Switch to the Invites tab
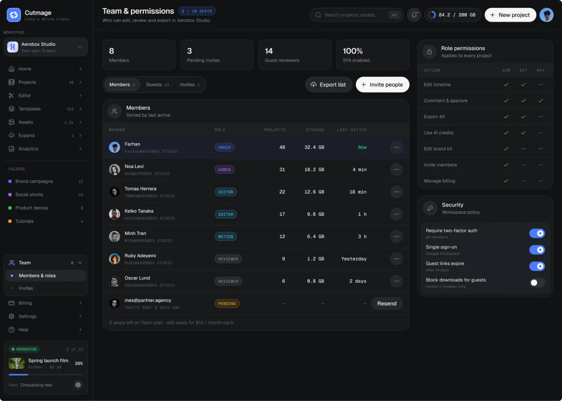The height and width of the screenshot is (401, 562). pos(190,85)
